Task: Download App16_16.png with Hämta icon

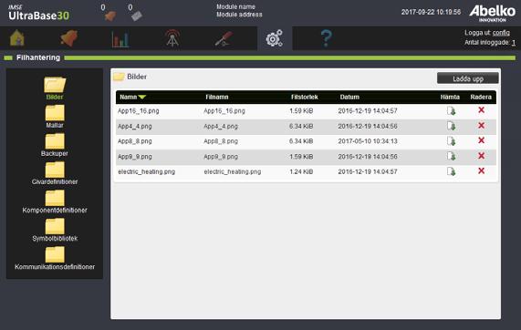Action: pyautogui.click(x=451, y=110)
